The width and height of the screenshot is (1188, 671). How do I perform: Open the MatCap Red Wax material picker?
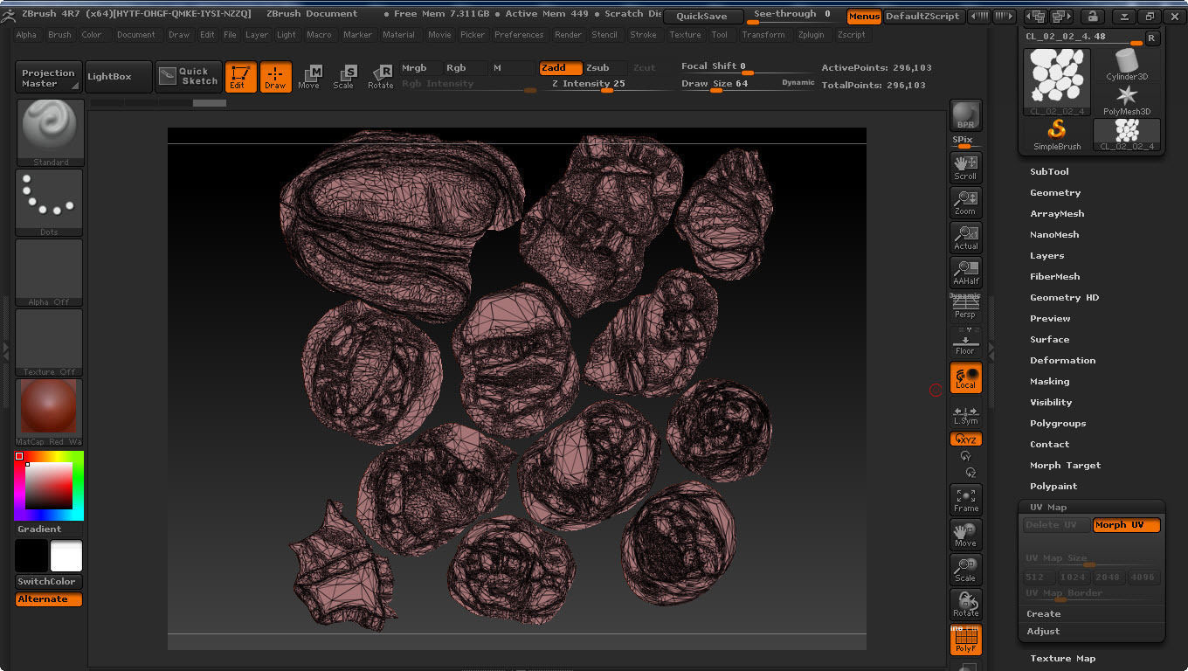pyautogui.click(x=50, y=412)
